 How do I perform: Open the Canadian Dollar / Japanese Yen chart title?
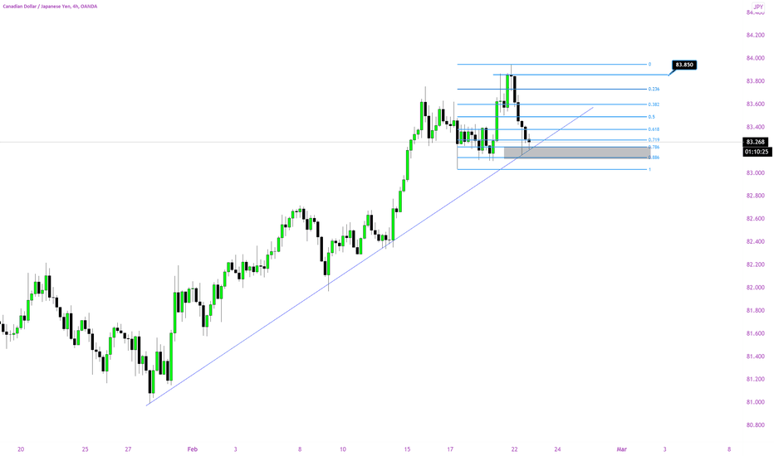tap(50, 7)
